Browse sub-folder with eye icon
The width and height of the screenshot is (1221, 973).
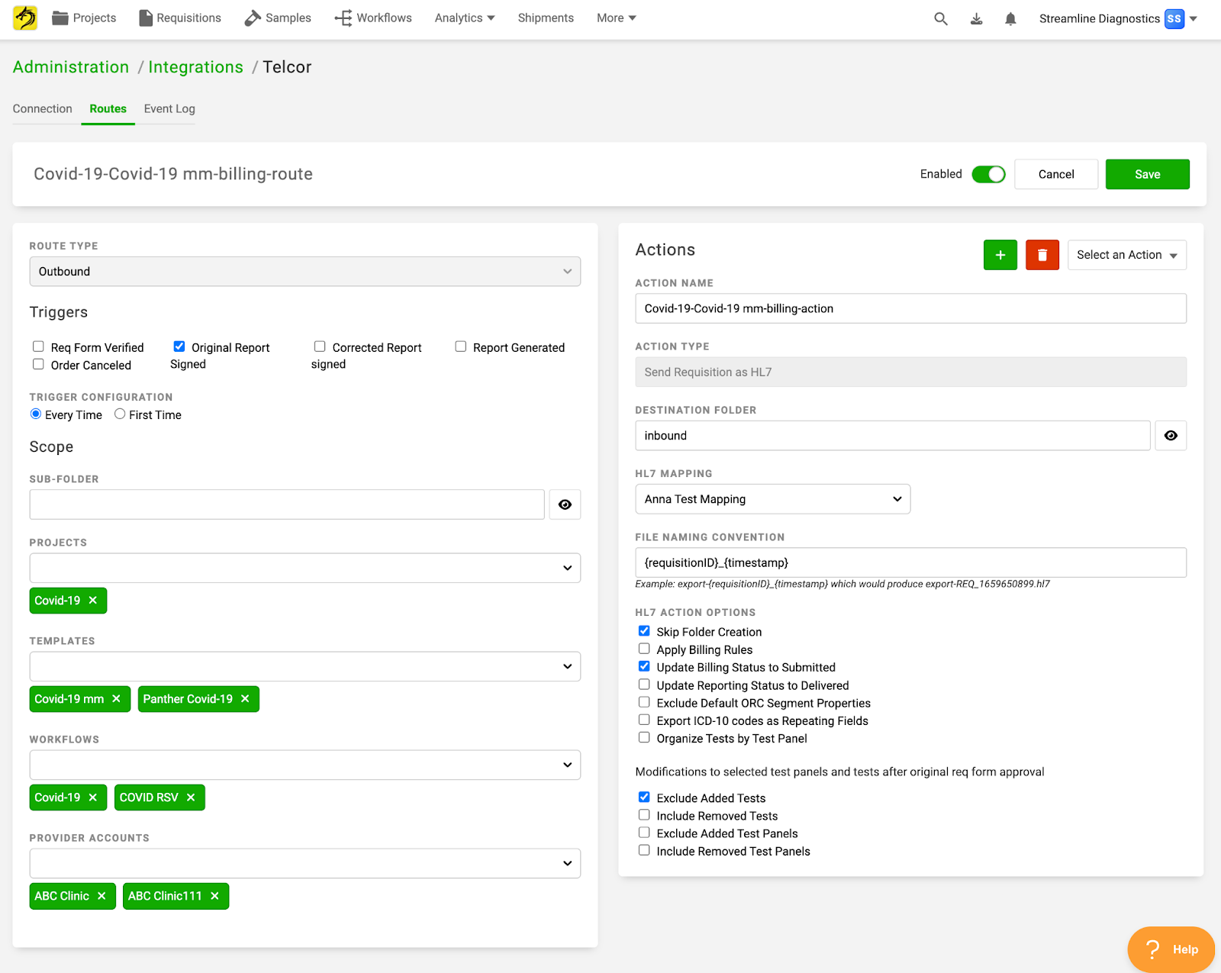click(x=565, y=504)
